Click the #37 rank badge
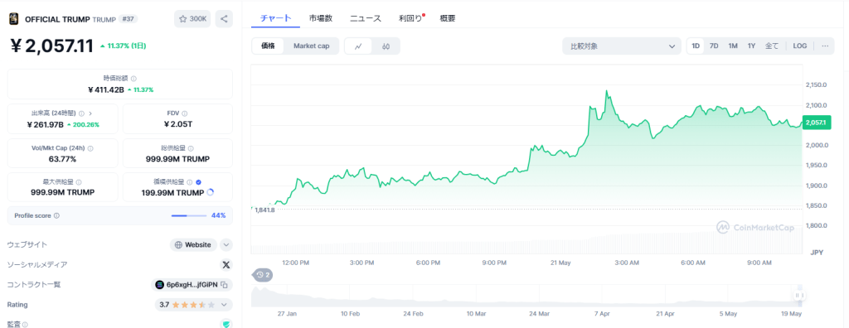Image resolution: width=849 pixels, height=328 pixels. click(x=129, y=19)
